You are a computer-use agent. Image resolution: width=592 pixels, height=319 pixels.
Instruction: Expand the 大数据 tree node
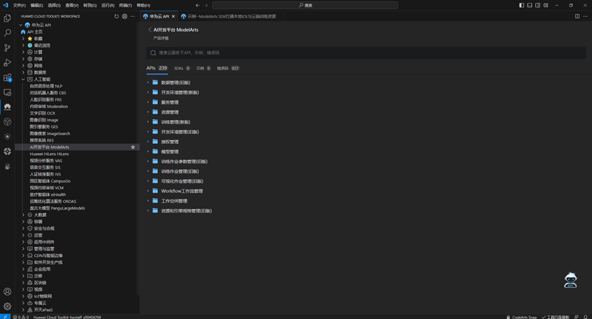(x=23, y=214)
